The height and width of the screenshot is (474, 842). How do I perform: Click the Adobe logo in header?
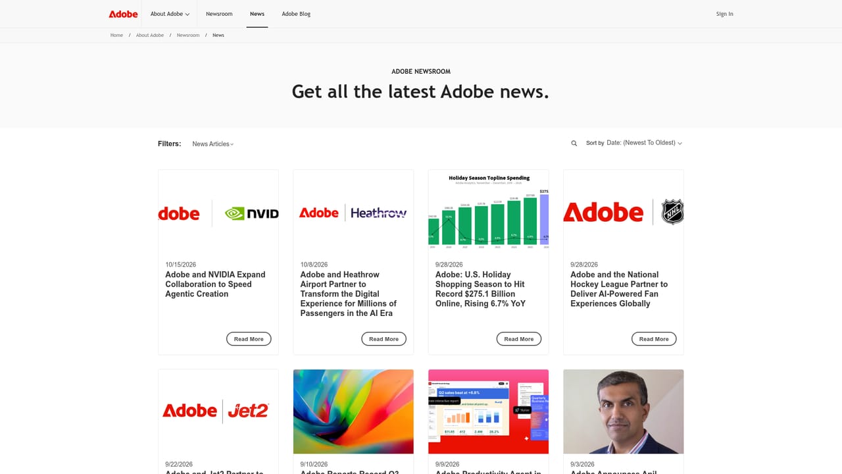[123, 14]
